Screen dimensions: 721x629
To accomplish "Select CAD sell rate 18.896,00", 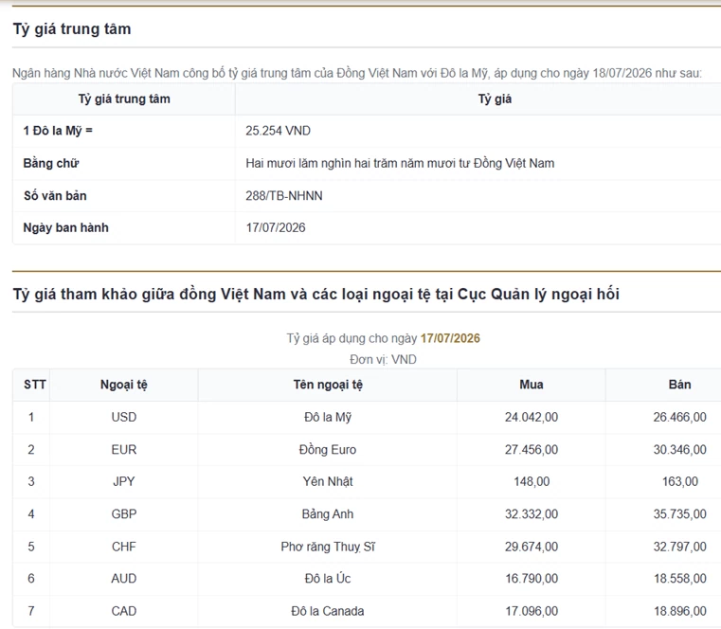I will coord(679,611).
